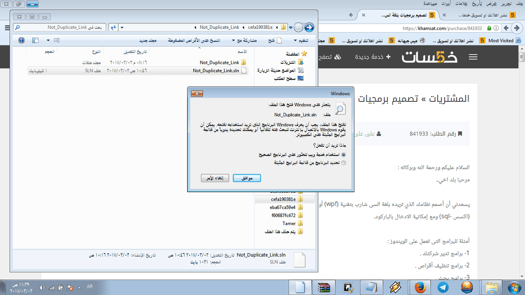The width and height of the screenshot is (525, 295).
Task: Click the Firefox back navigation arrow
Action: pyautogui.click(x=518, y=28)
